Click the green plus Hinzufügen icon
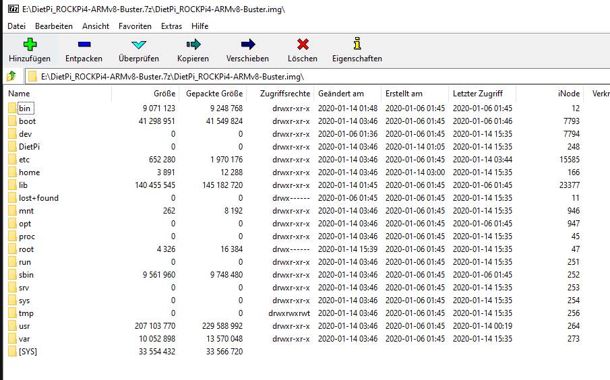610x380 pixels. [30, 45]
